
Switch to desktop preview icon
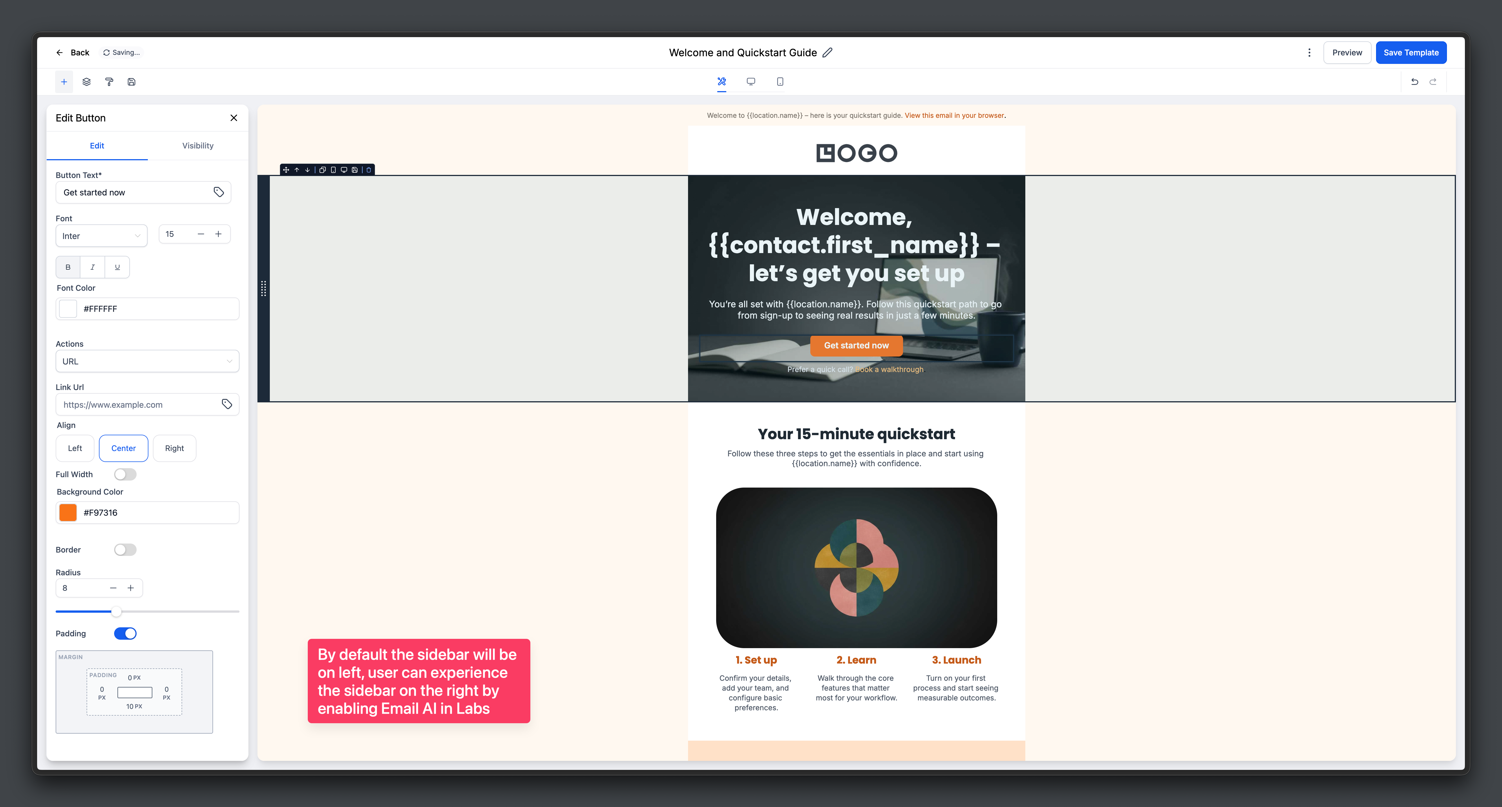click(751, 82)
